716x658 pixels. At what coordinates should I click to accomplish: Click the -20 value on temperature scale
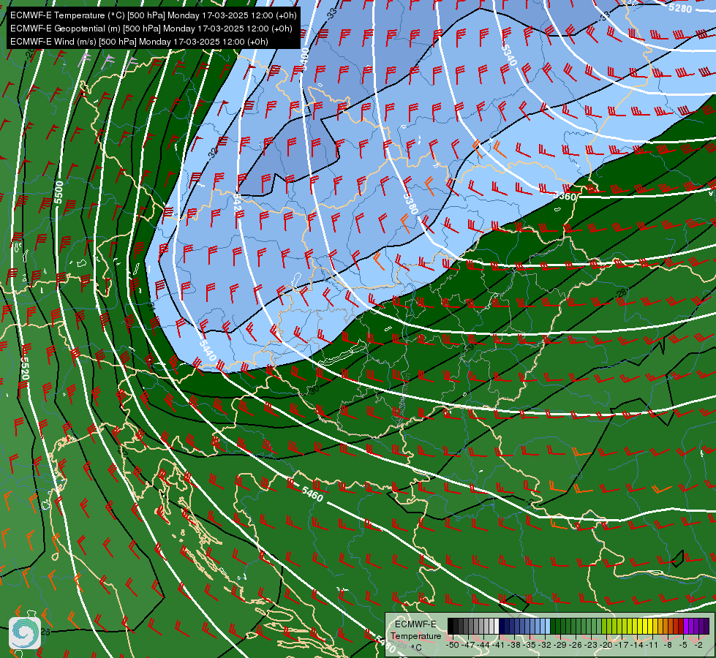tap(606, 645)
